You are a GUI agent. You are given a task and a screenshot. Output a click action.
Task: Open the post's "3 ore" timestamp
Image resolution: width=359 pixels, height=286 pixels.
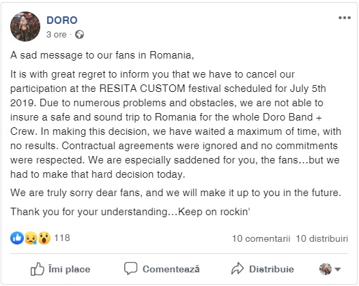[57, 35]
